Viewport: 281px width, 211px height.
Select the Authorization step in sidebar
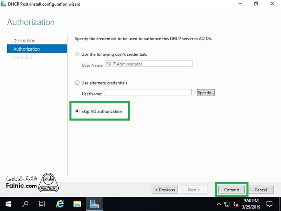pyautogui.click(x=26, y=49)
